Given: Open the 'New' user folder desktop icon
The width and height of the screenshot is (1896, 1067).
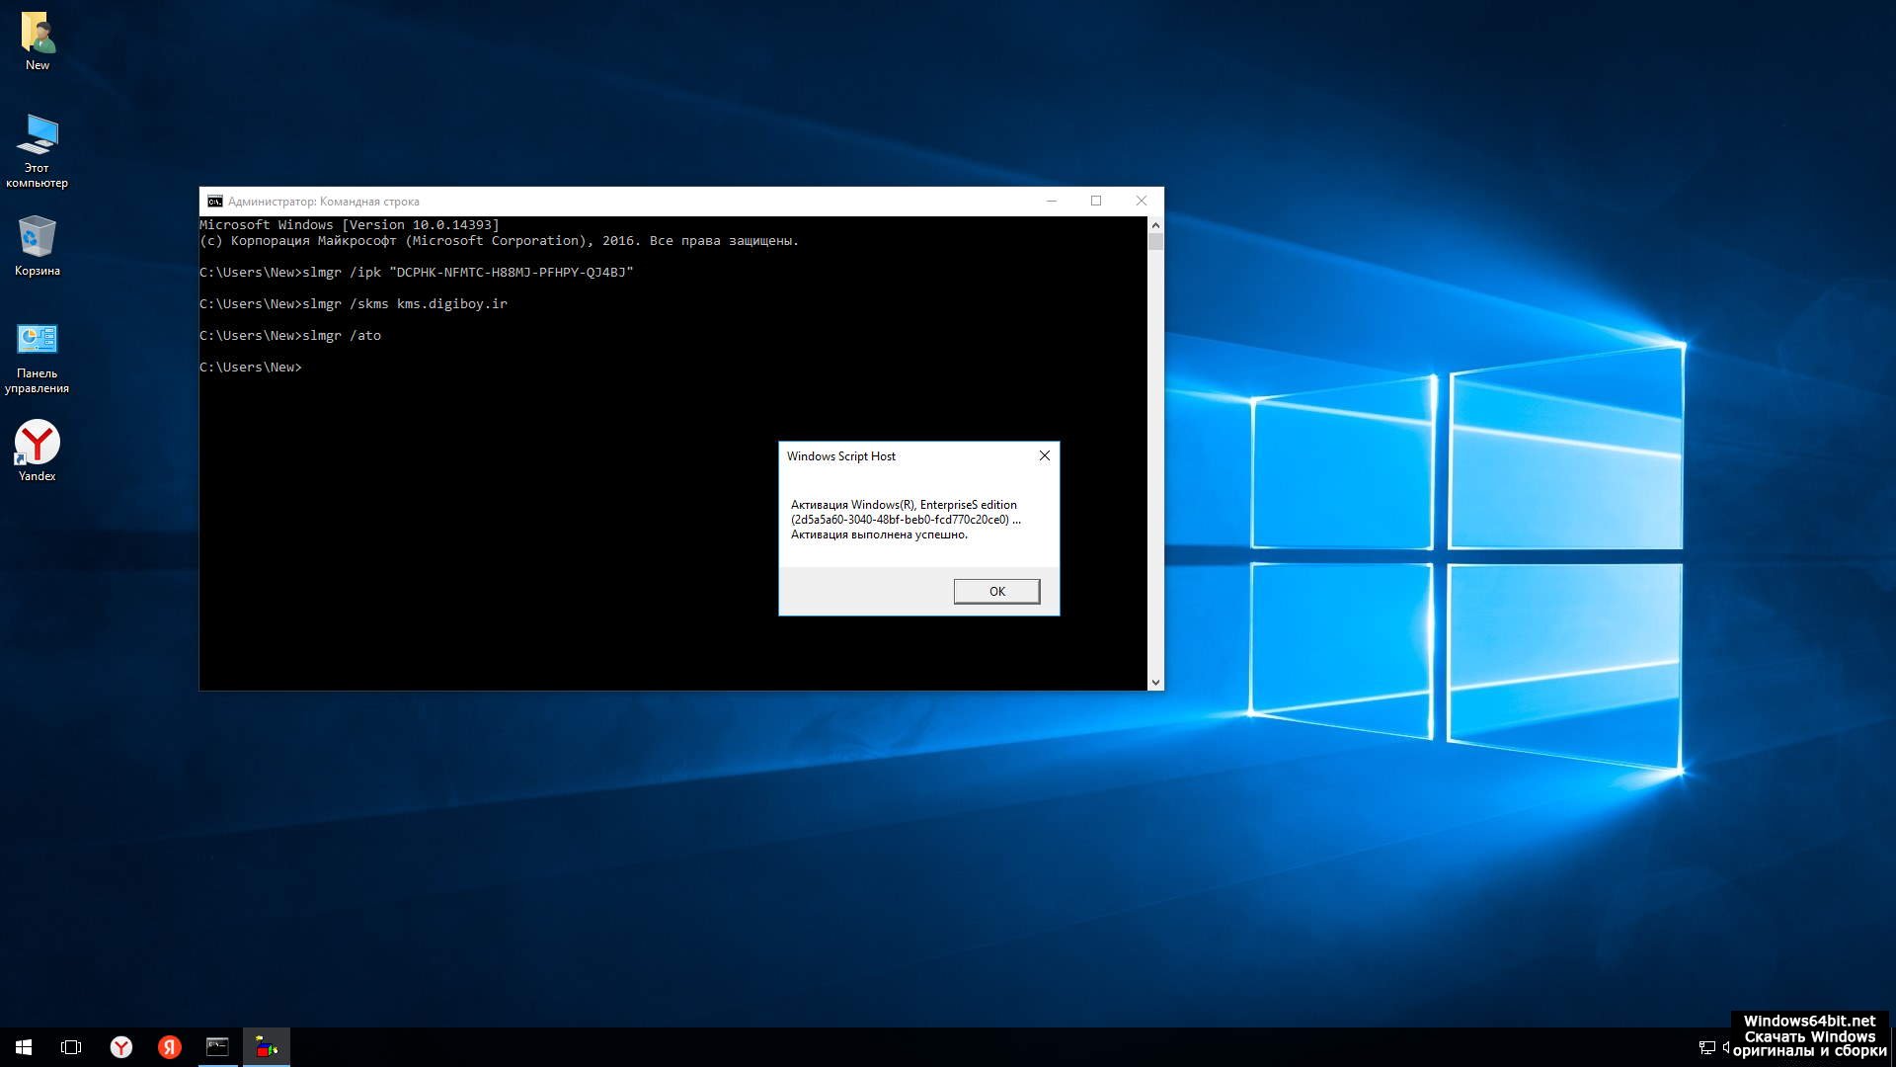Looking at the screenshot, I should [x=38, y=41].
